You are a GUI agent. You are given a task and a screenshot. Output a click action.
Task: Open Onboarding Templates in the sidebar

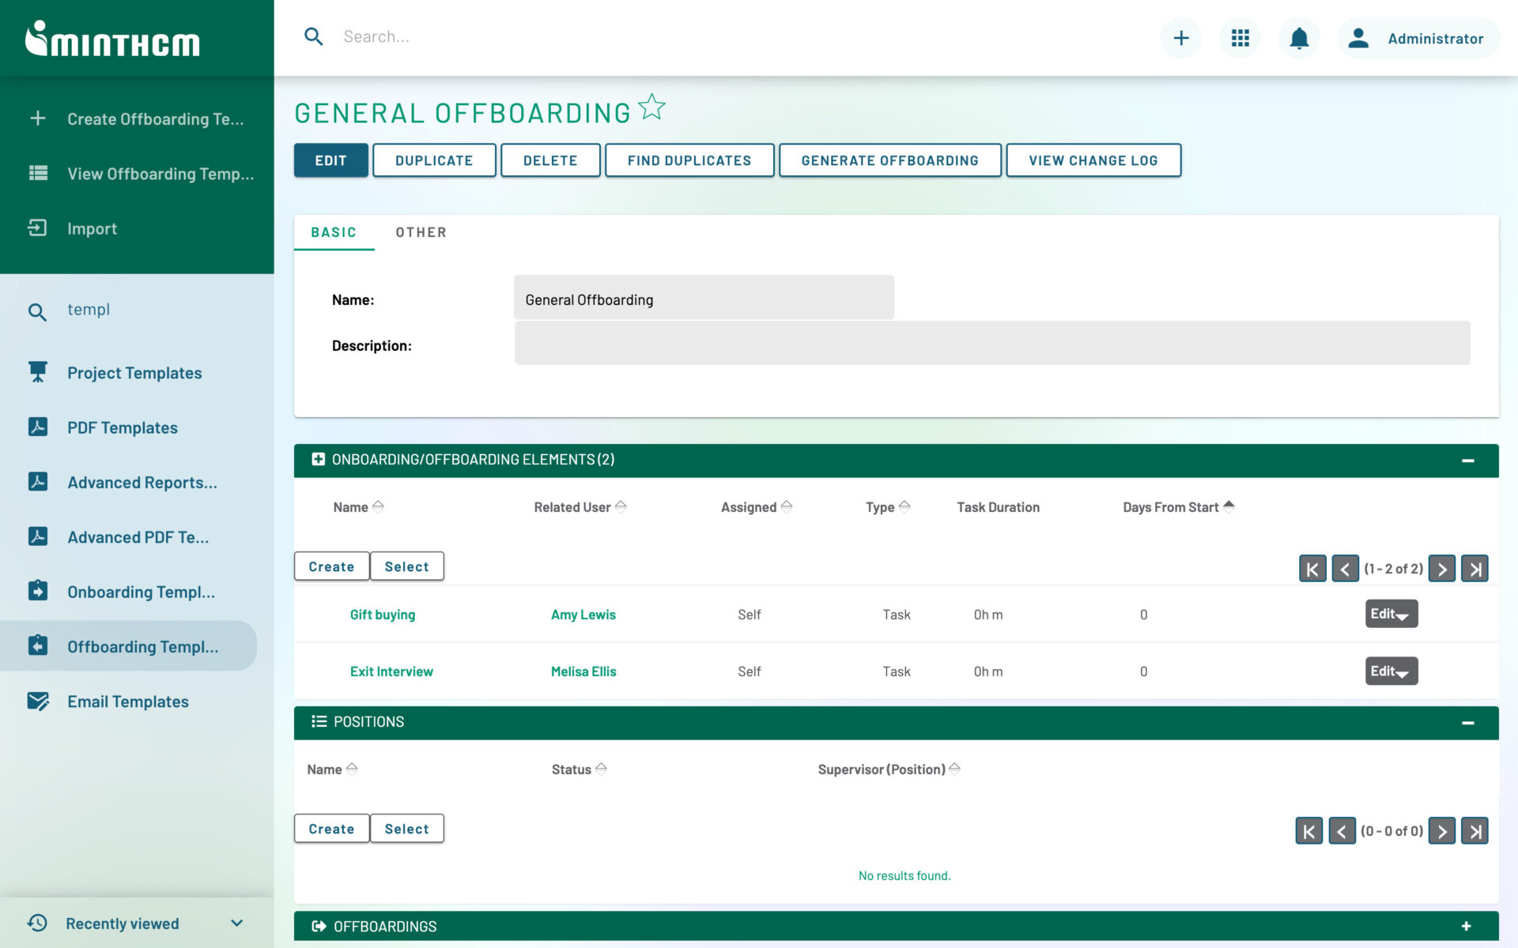point(140,591)
